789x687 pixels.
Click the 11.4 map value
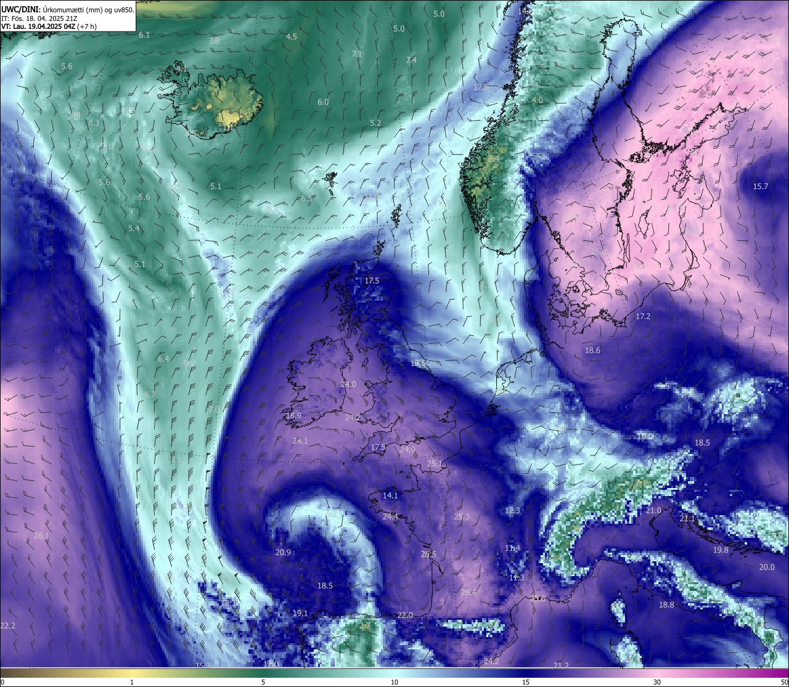[512, 548]
